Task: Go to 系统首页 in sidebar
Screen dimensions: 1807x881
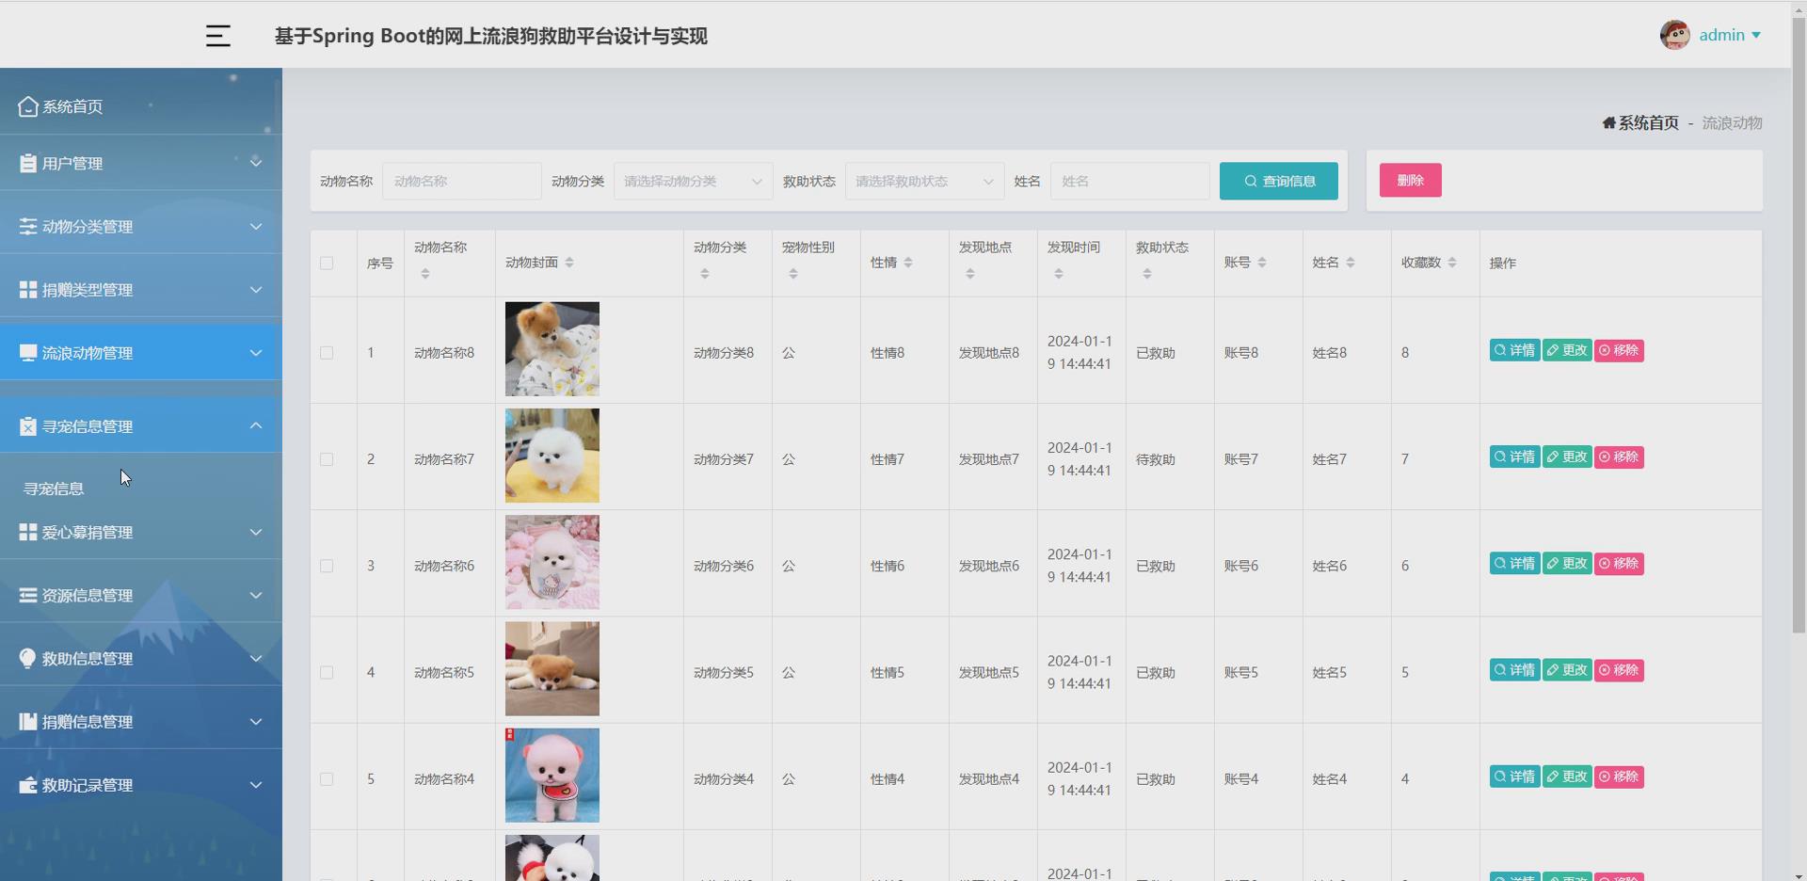Action: coord(72,106)
